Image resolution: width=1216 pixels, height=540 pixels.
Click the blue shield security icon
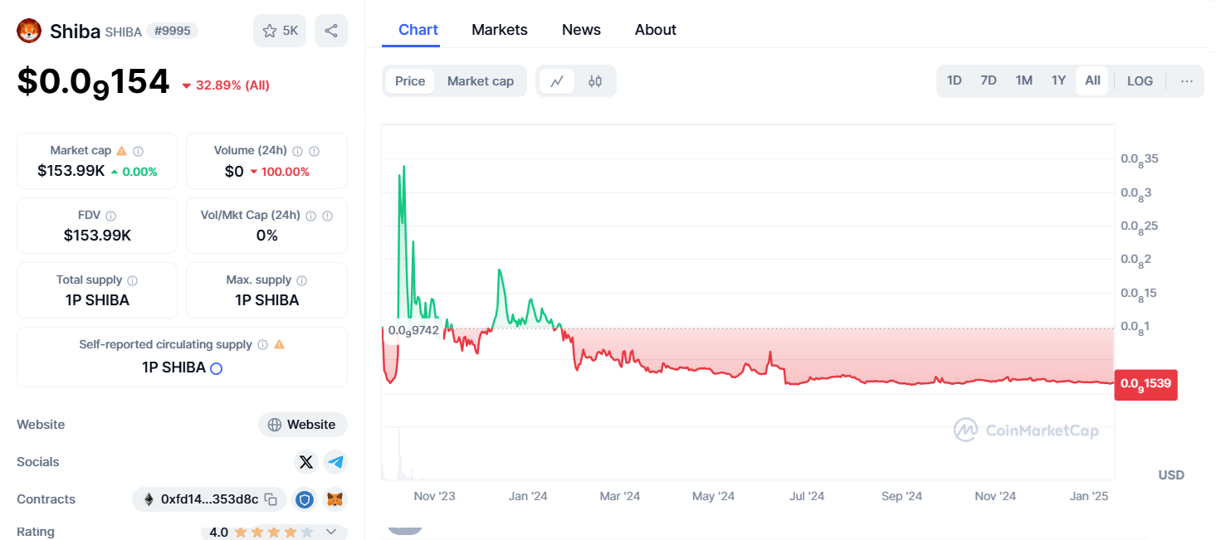pyautogui.click(x=306, y=499)
